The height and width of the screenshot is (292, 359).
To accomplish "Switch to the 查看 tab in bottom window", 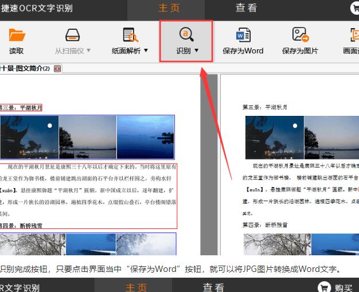I will pyautogui.click(x=213, y=287).
